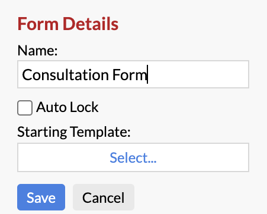Viewport: 267px width, 214px height.
Task: Tick the box beside Auto Lock
Action: (x=25, y=108)
